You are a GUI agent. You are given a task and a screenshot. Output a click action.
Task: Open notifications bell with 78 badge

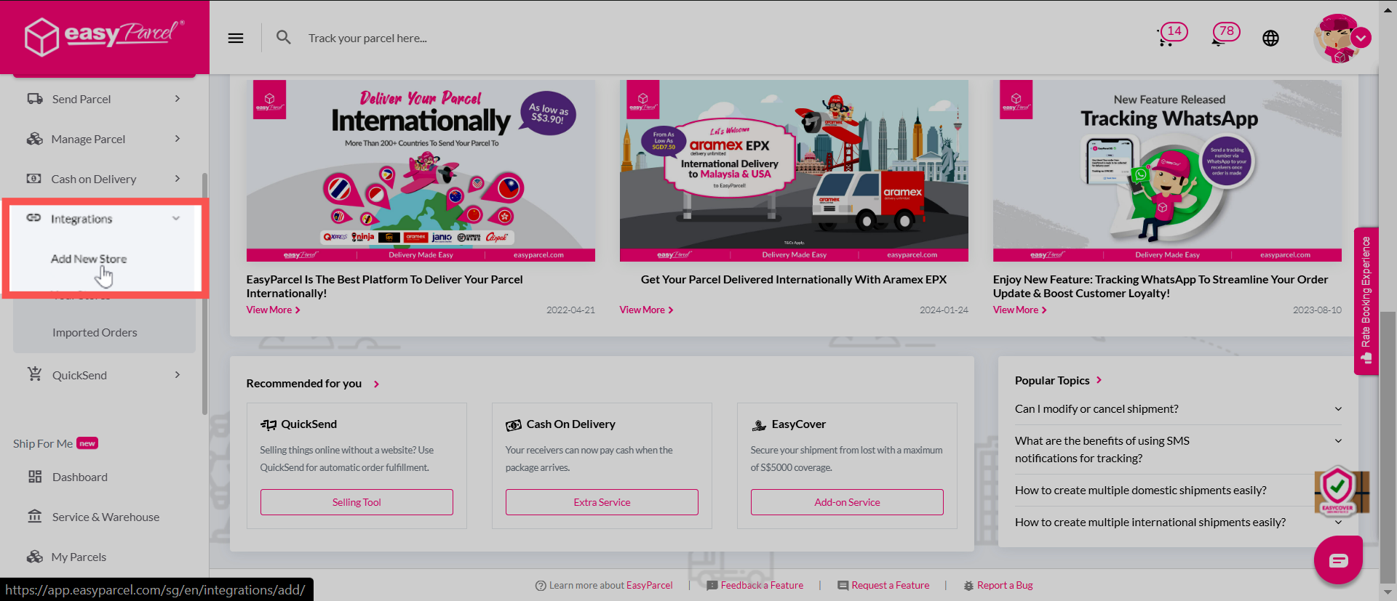click(x=1225, y=35)
